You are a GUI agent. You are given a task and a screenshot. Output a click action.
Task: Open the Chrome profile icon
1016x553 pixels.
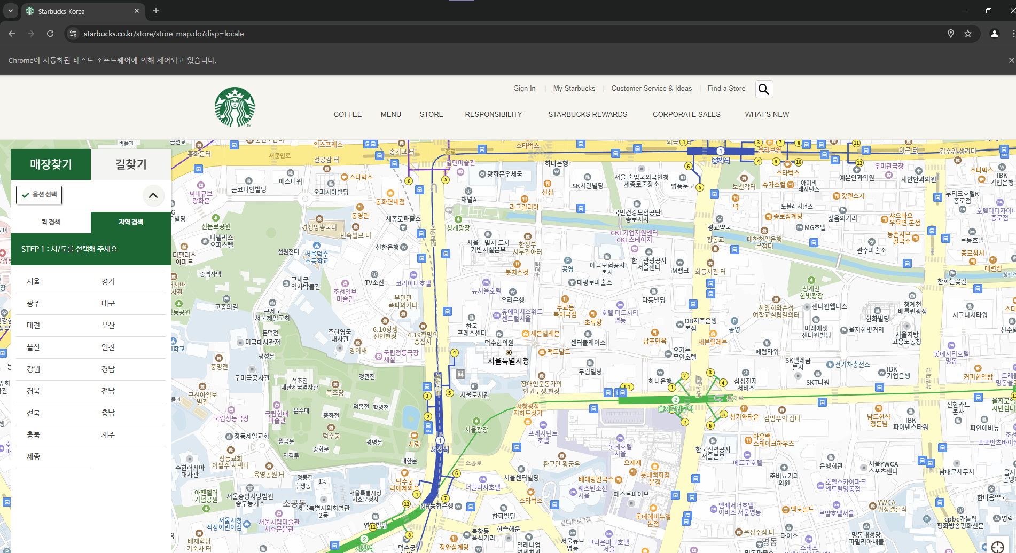click(x=995, y=34)
